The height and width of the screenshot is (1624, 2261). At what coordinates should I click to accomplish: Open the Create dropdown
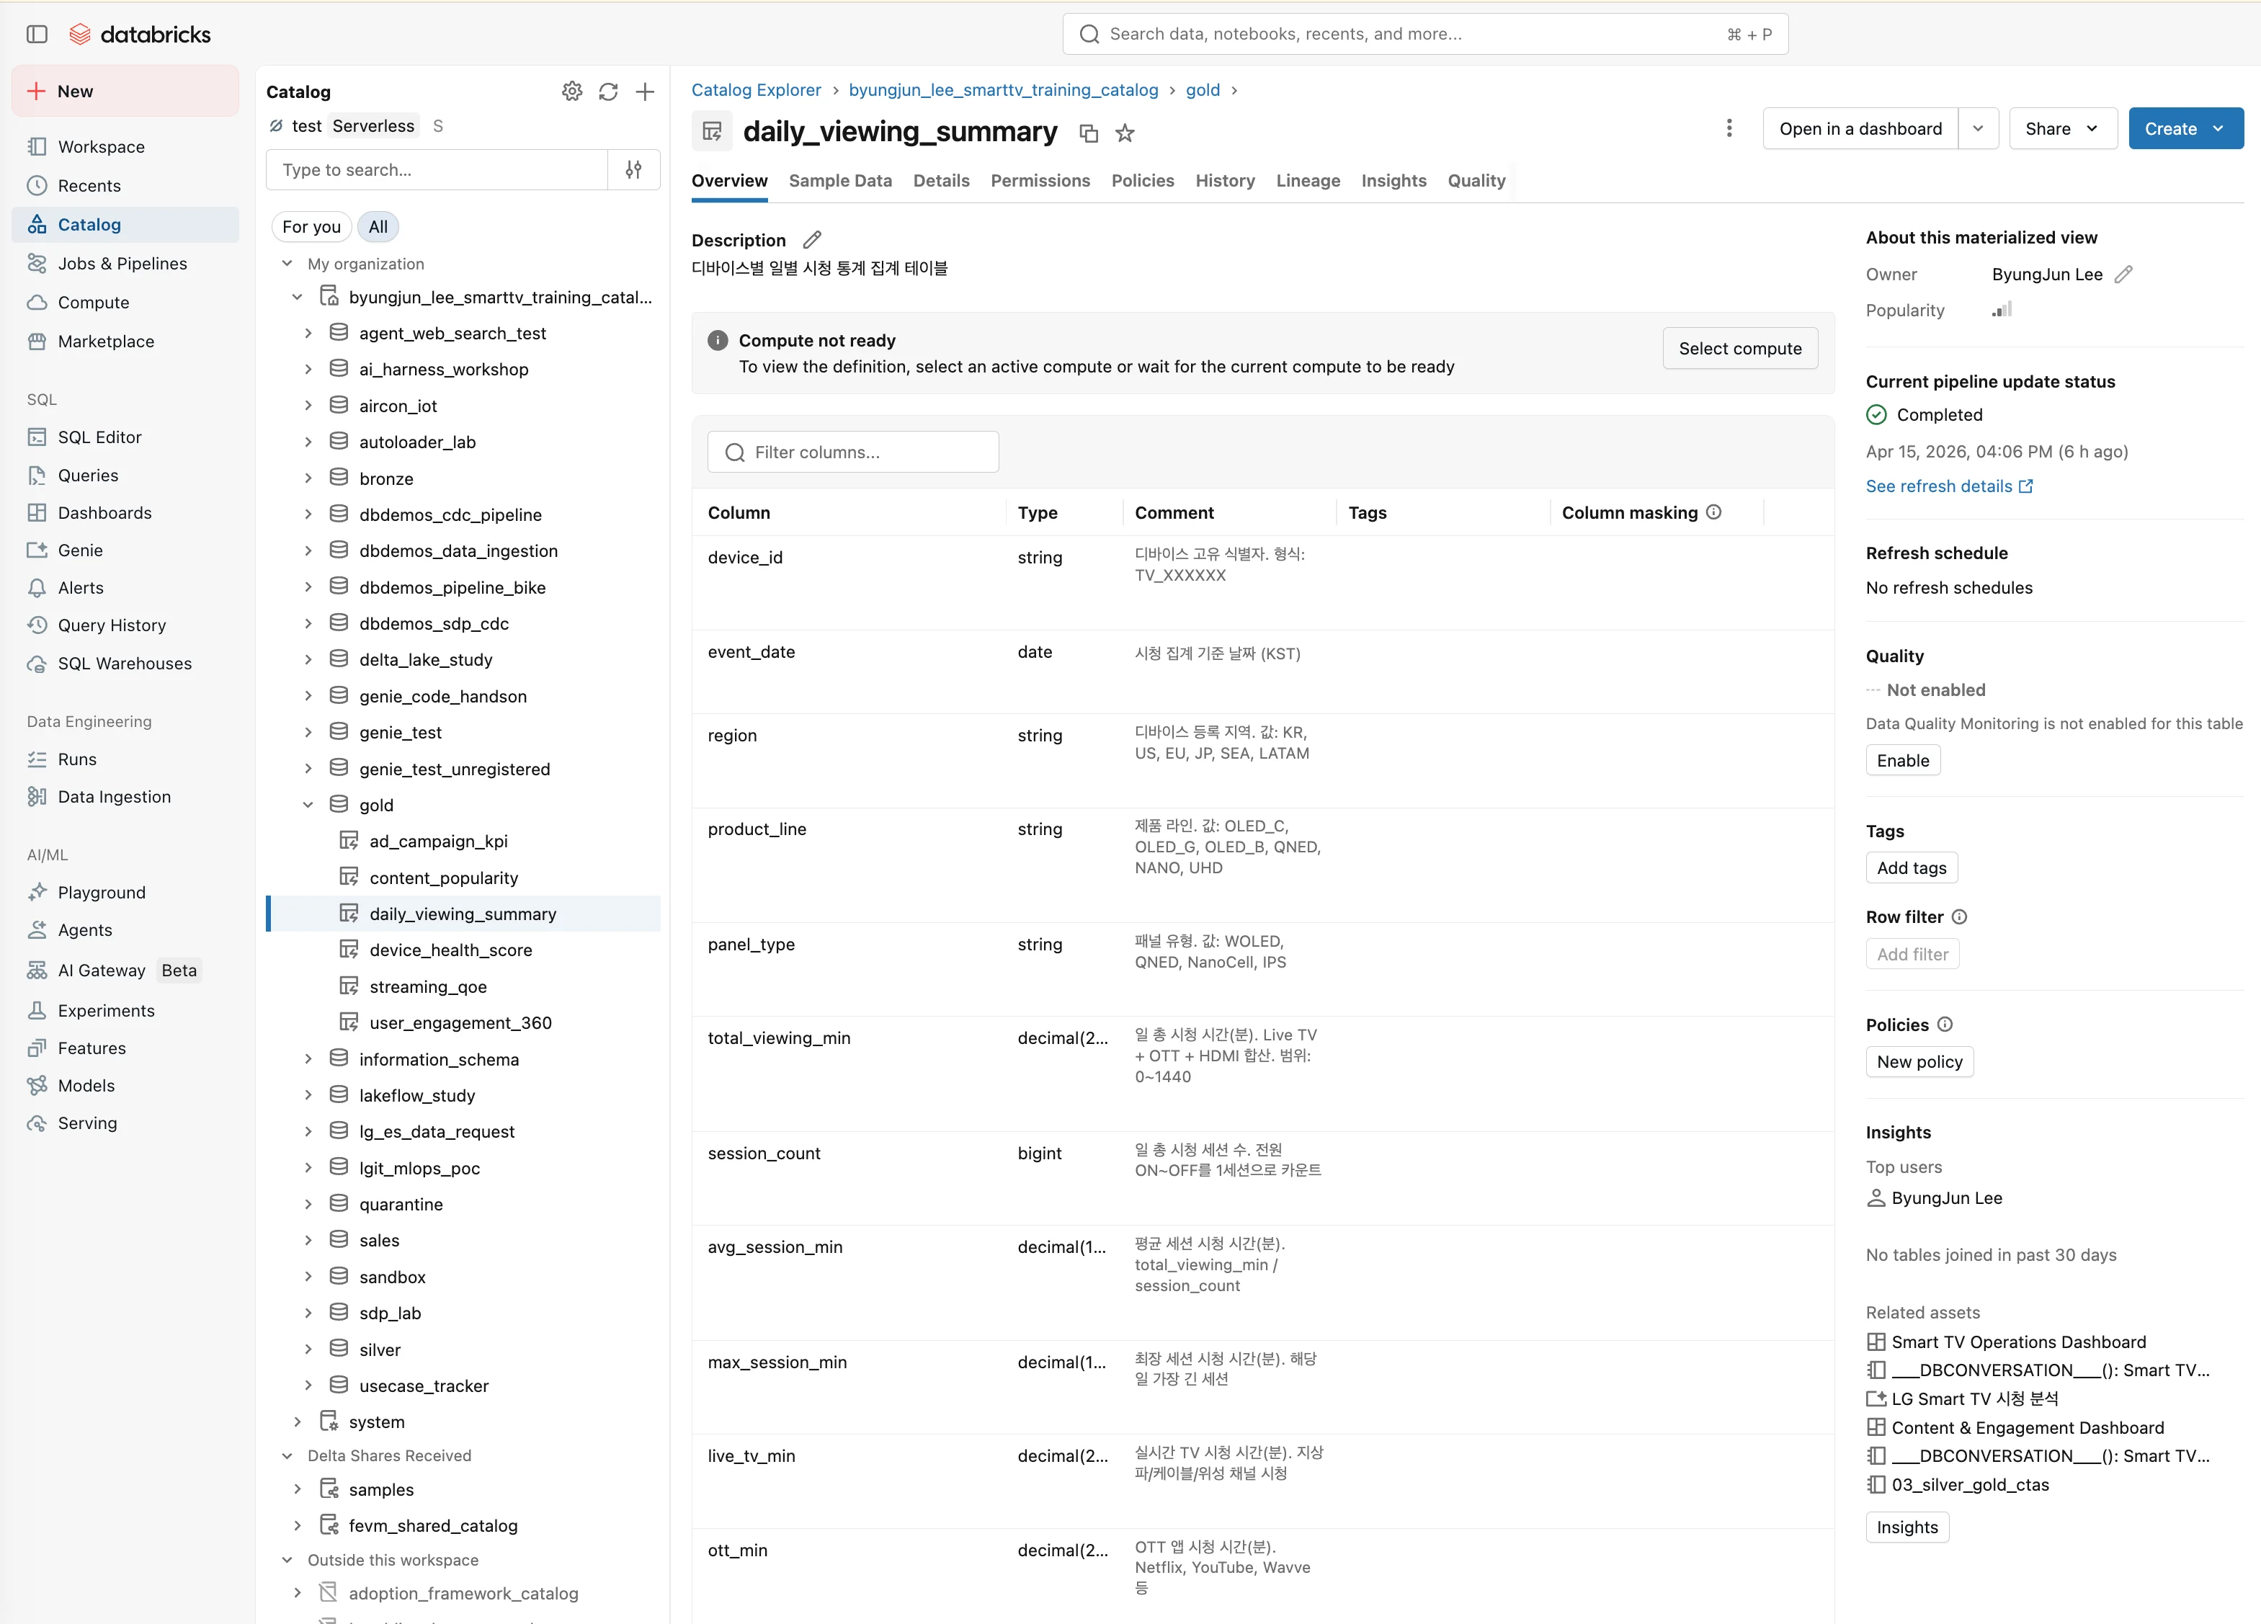coord(2185,128)
